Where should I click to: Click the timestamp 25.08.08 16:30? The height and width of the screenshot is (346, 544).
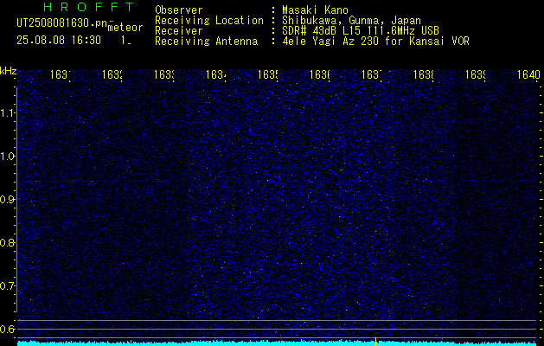pyautogui.click(x=59, y=41)
